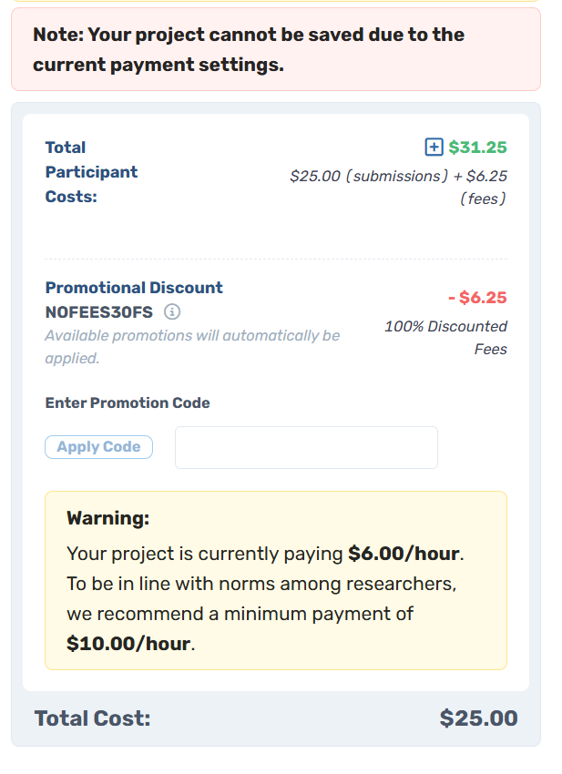Click the submissions plus fees breakdown text

click(398, 187)
